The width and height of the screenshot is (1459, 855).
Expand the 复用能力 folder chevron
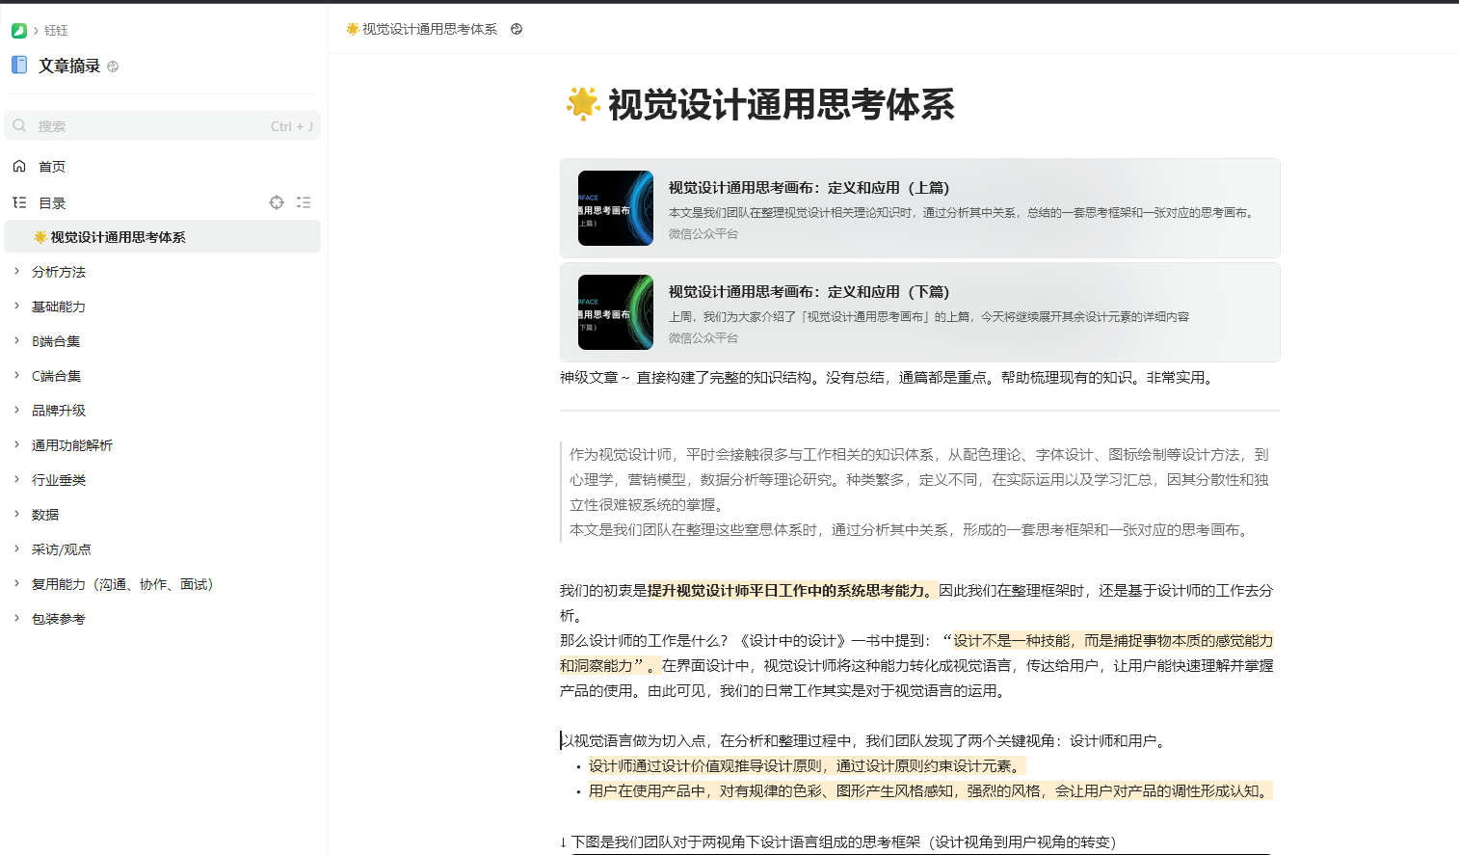pos(16,583)
